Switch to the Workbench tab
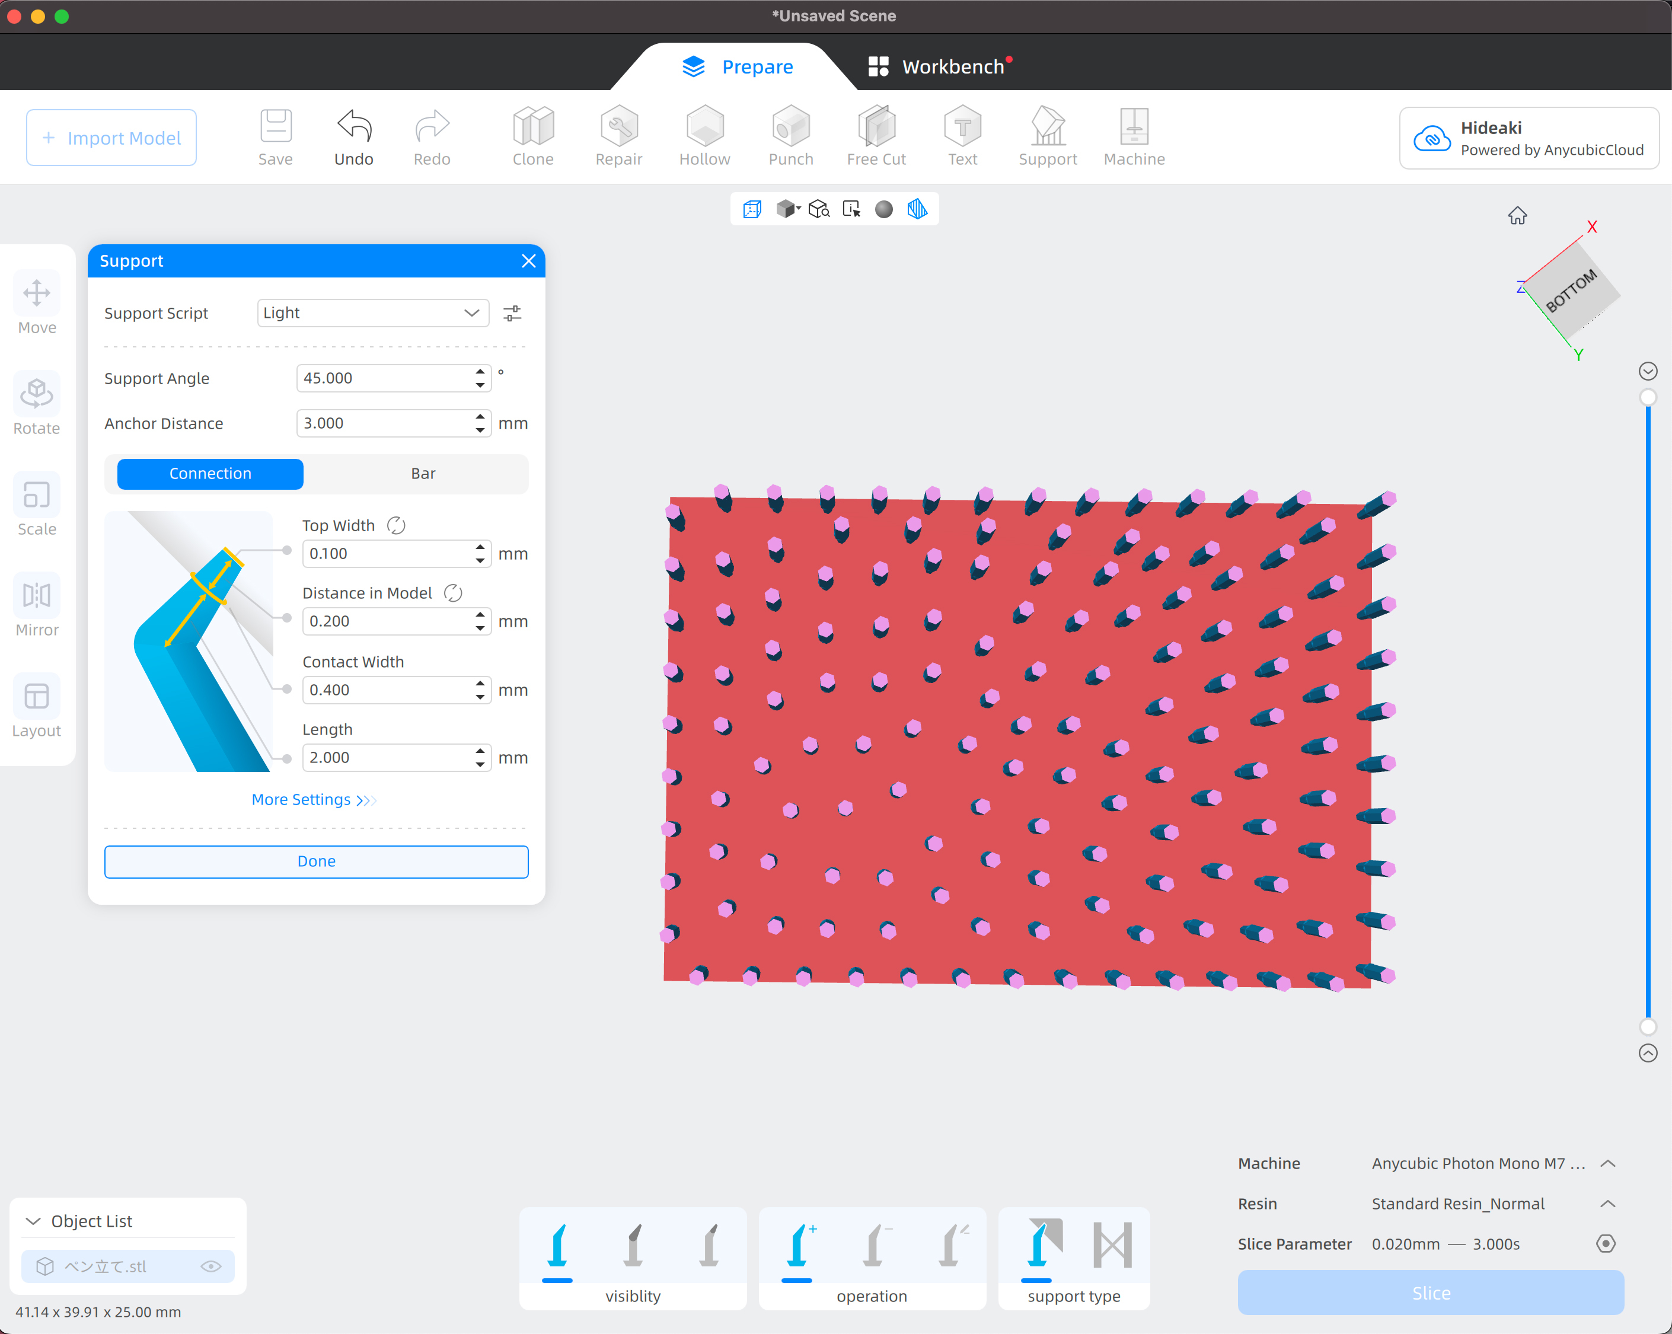Image resolution: width=1672 pixels, height=1334 pixels. point(939,66)
